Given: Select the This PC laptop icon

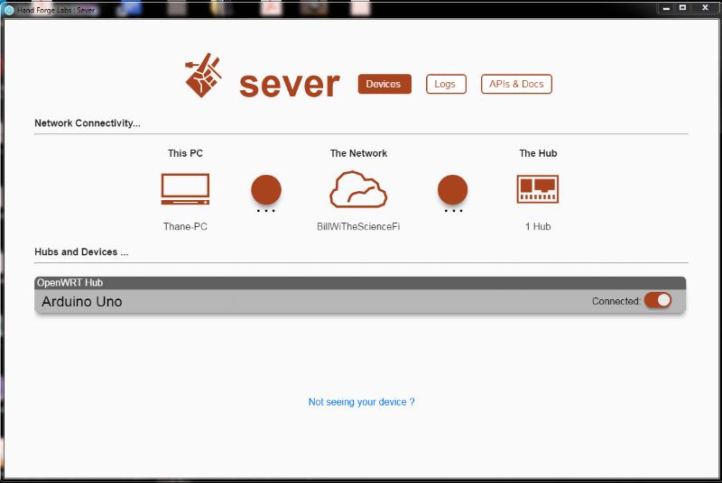Looking at the screenshot, I should click(185, 189).
